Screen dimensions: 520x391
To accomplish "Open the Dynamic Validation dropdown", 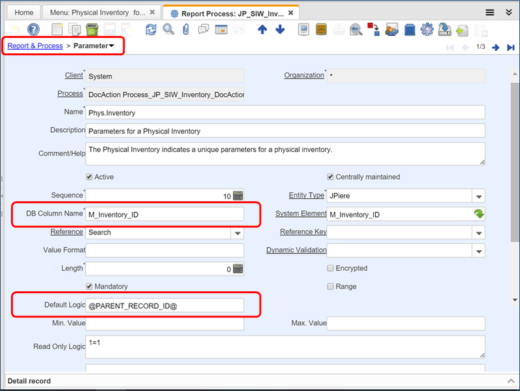I will point(479,251).
